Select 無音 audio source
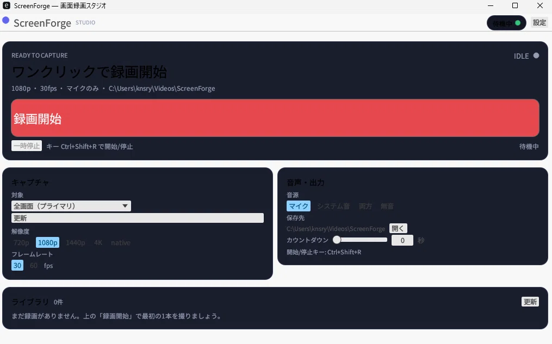Screen dimensions: 552x344 387,206
